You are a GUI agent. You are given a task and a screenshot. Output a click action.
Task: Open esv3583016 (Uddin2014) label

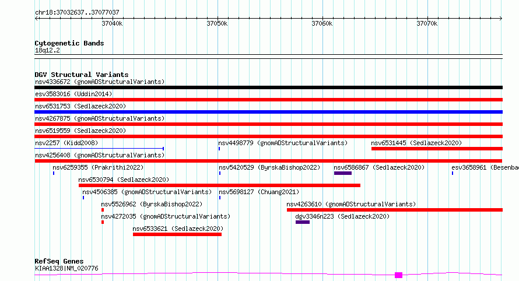pyautogui.click(x=73, y=94)
